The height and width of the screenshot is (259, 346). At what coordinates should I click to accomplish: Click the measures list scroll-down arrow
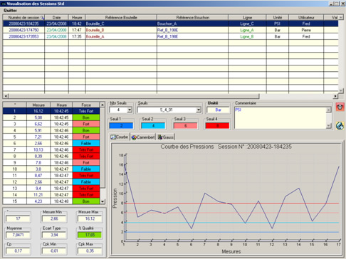point(103,201)
